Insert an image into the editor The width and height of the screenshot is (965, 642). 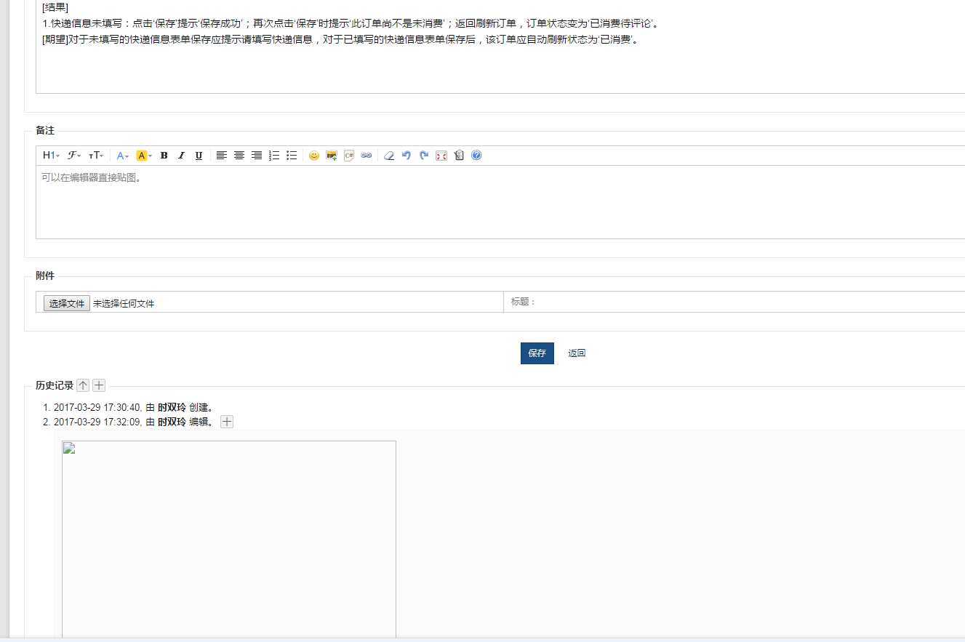coord(332,156)
